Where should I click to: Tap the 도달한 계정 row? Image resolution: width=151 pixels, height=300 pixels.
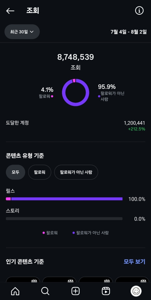point(75,126)
